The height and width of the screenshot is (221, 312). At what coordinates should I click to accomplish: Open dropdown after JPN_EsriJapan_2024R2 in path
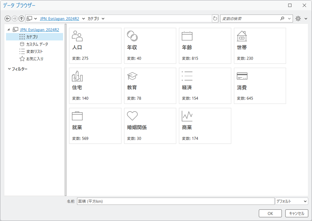coord(84,19)
